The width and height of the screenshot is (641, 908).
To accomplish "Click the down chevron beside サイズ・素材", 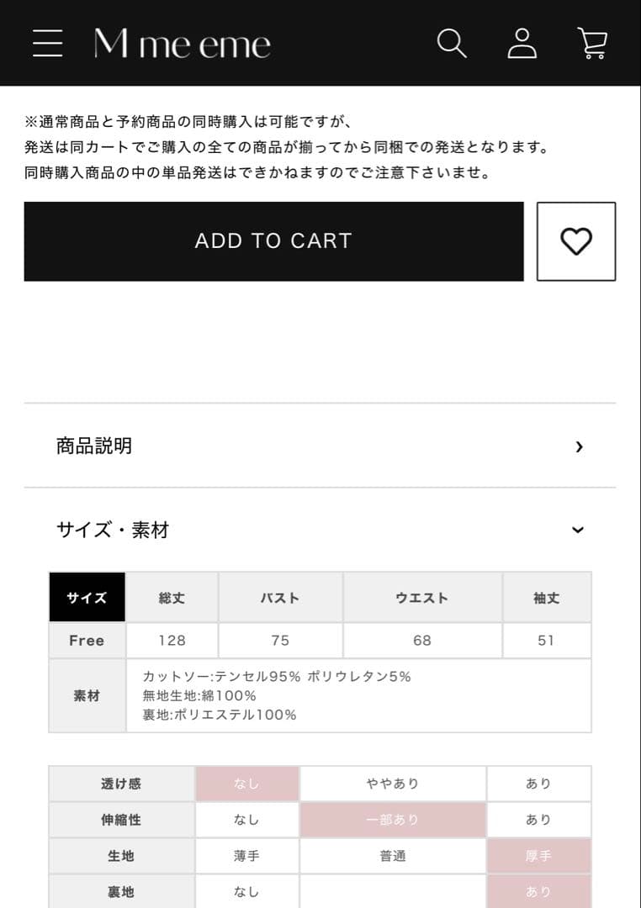I will [578, 530].
